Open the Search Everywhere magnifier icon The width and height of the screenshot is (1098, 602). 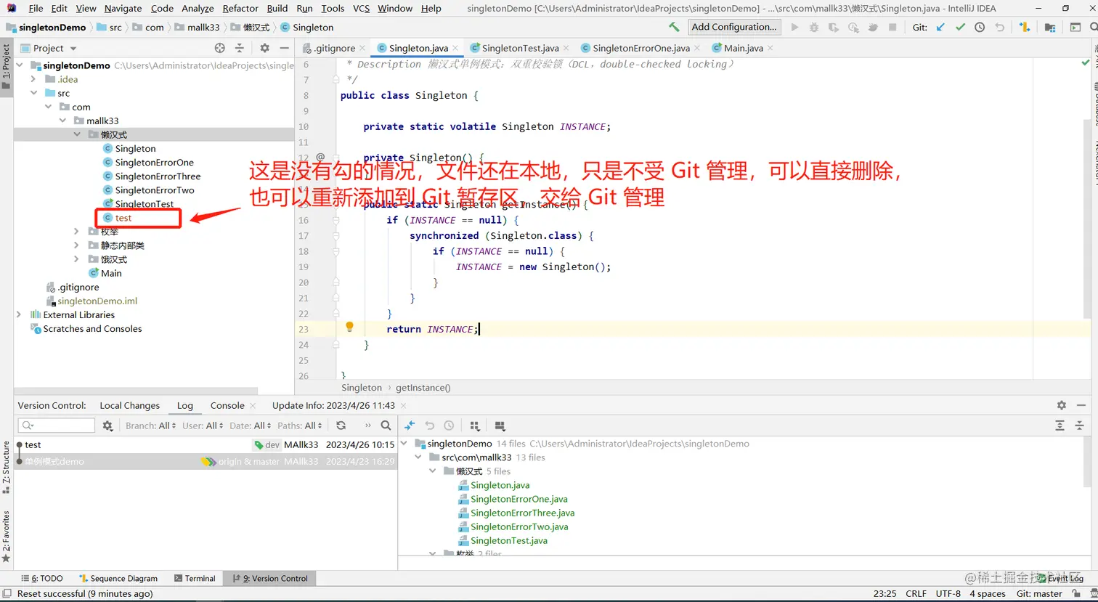(x=1092, y=28)
